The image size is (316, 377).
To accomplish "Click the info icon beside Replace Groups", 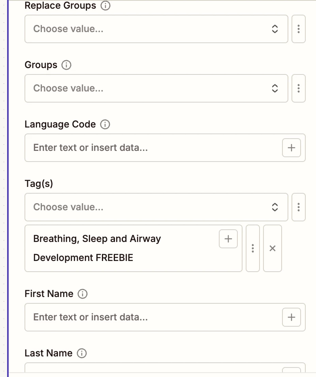I will (105, 6).
